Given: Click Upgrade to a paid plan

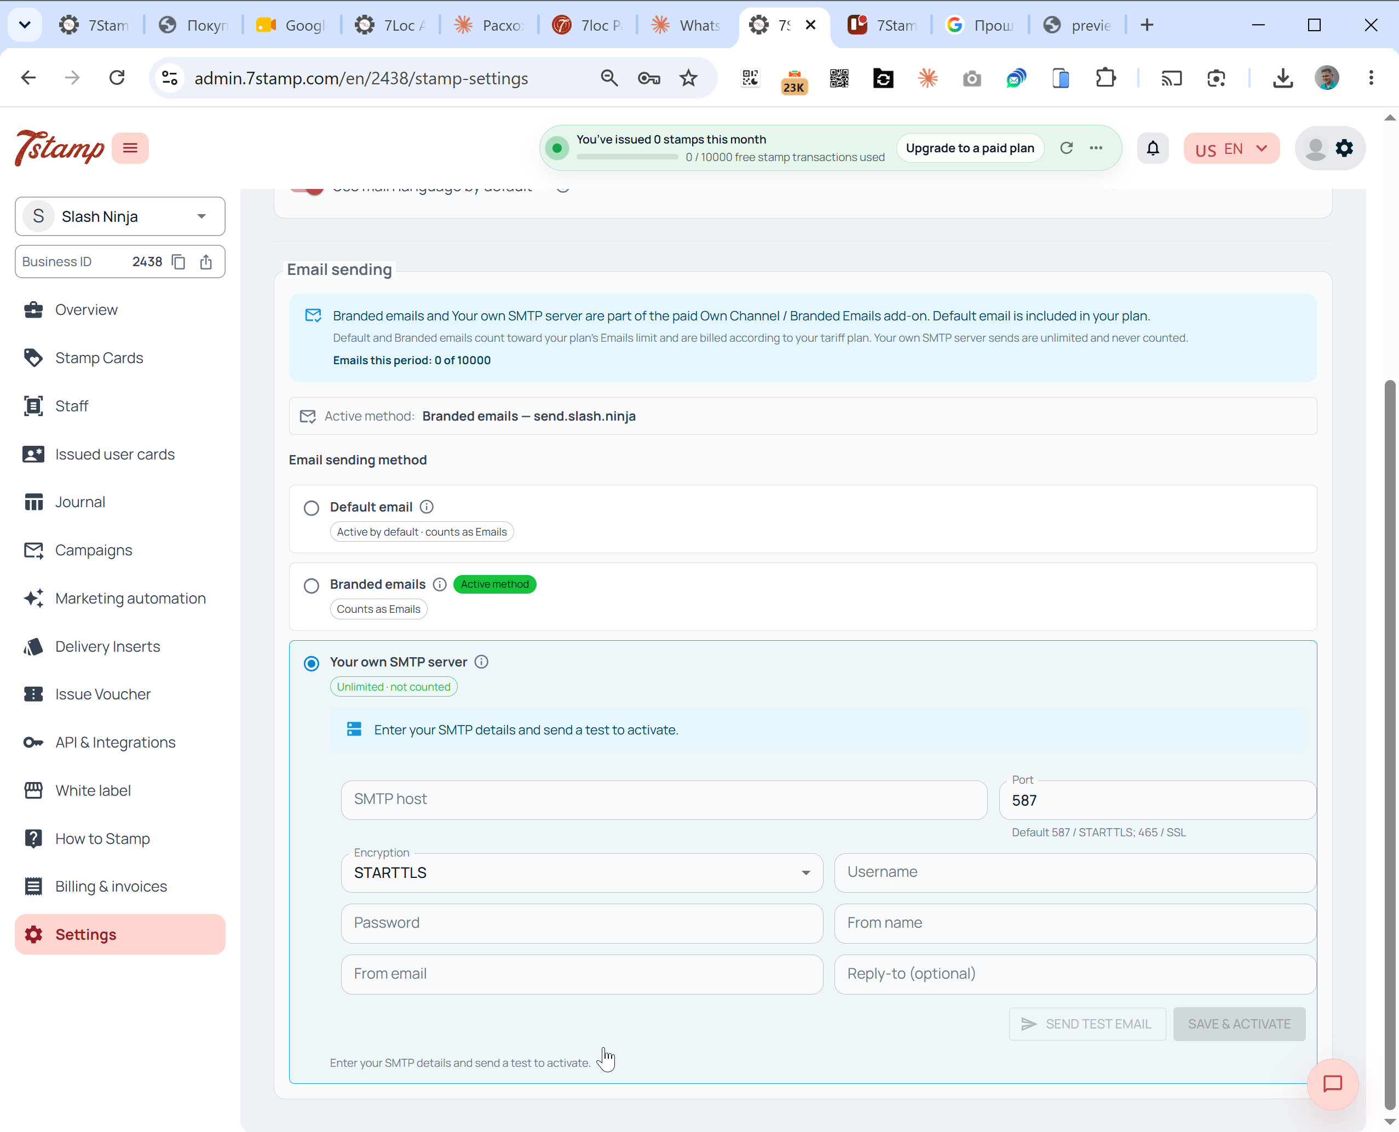Looking at the screenshot, I should [x=969, y=148].
